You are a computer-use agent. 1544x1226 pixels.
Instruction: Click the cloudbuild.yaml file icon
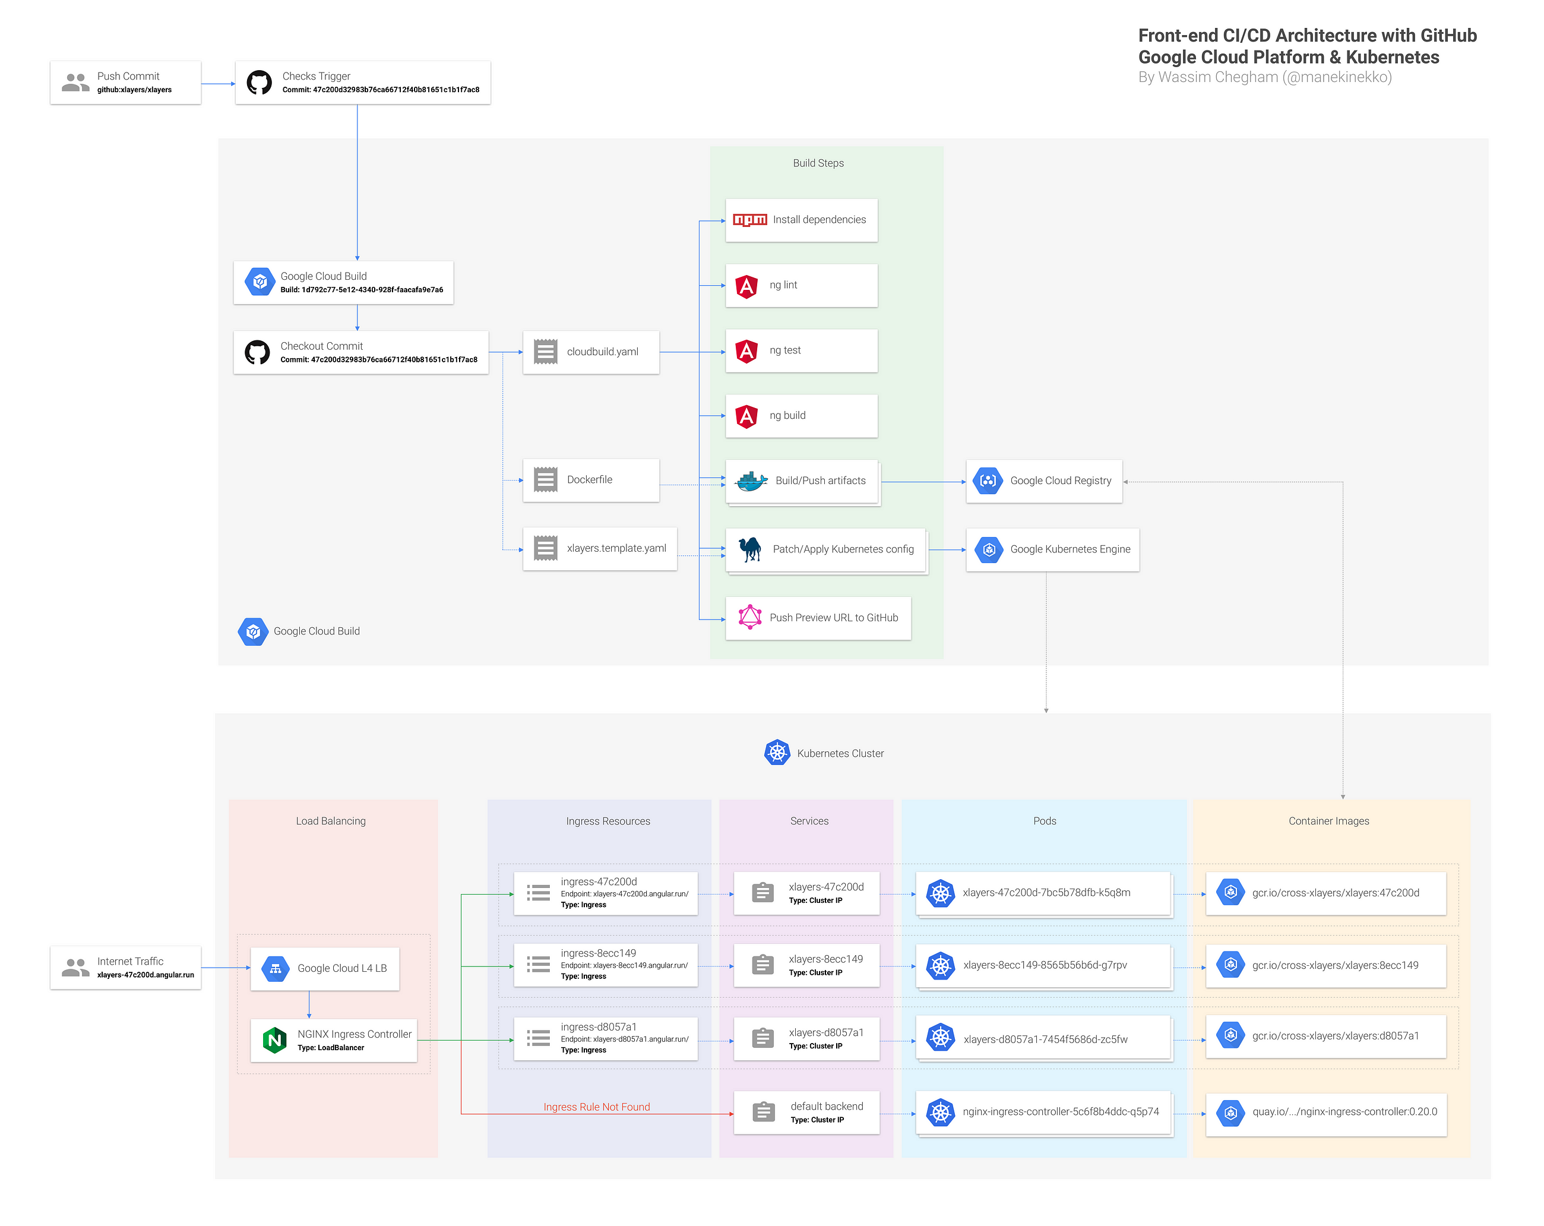545,352
